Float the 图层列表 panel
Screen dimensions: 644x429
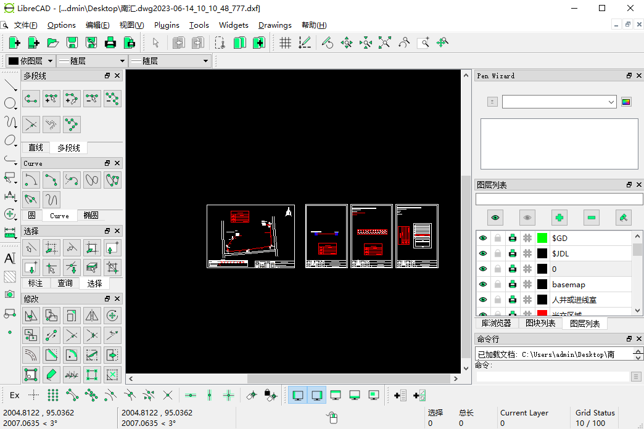point(629,185)
